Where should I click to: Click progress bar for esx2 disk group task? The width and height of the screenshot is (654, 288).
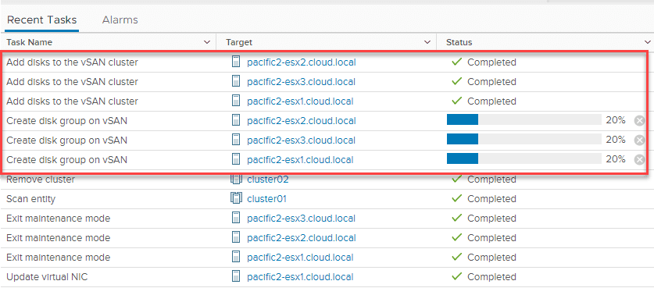[524, 120]
